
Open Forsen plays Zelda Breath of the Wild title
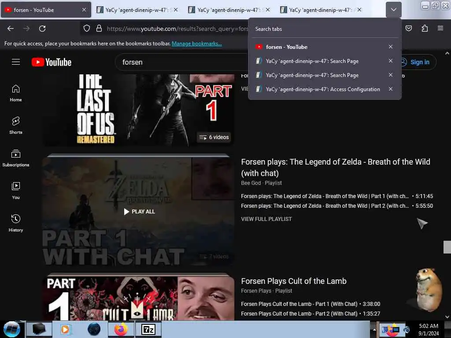[x=335, y=167]
